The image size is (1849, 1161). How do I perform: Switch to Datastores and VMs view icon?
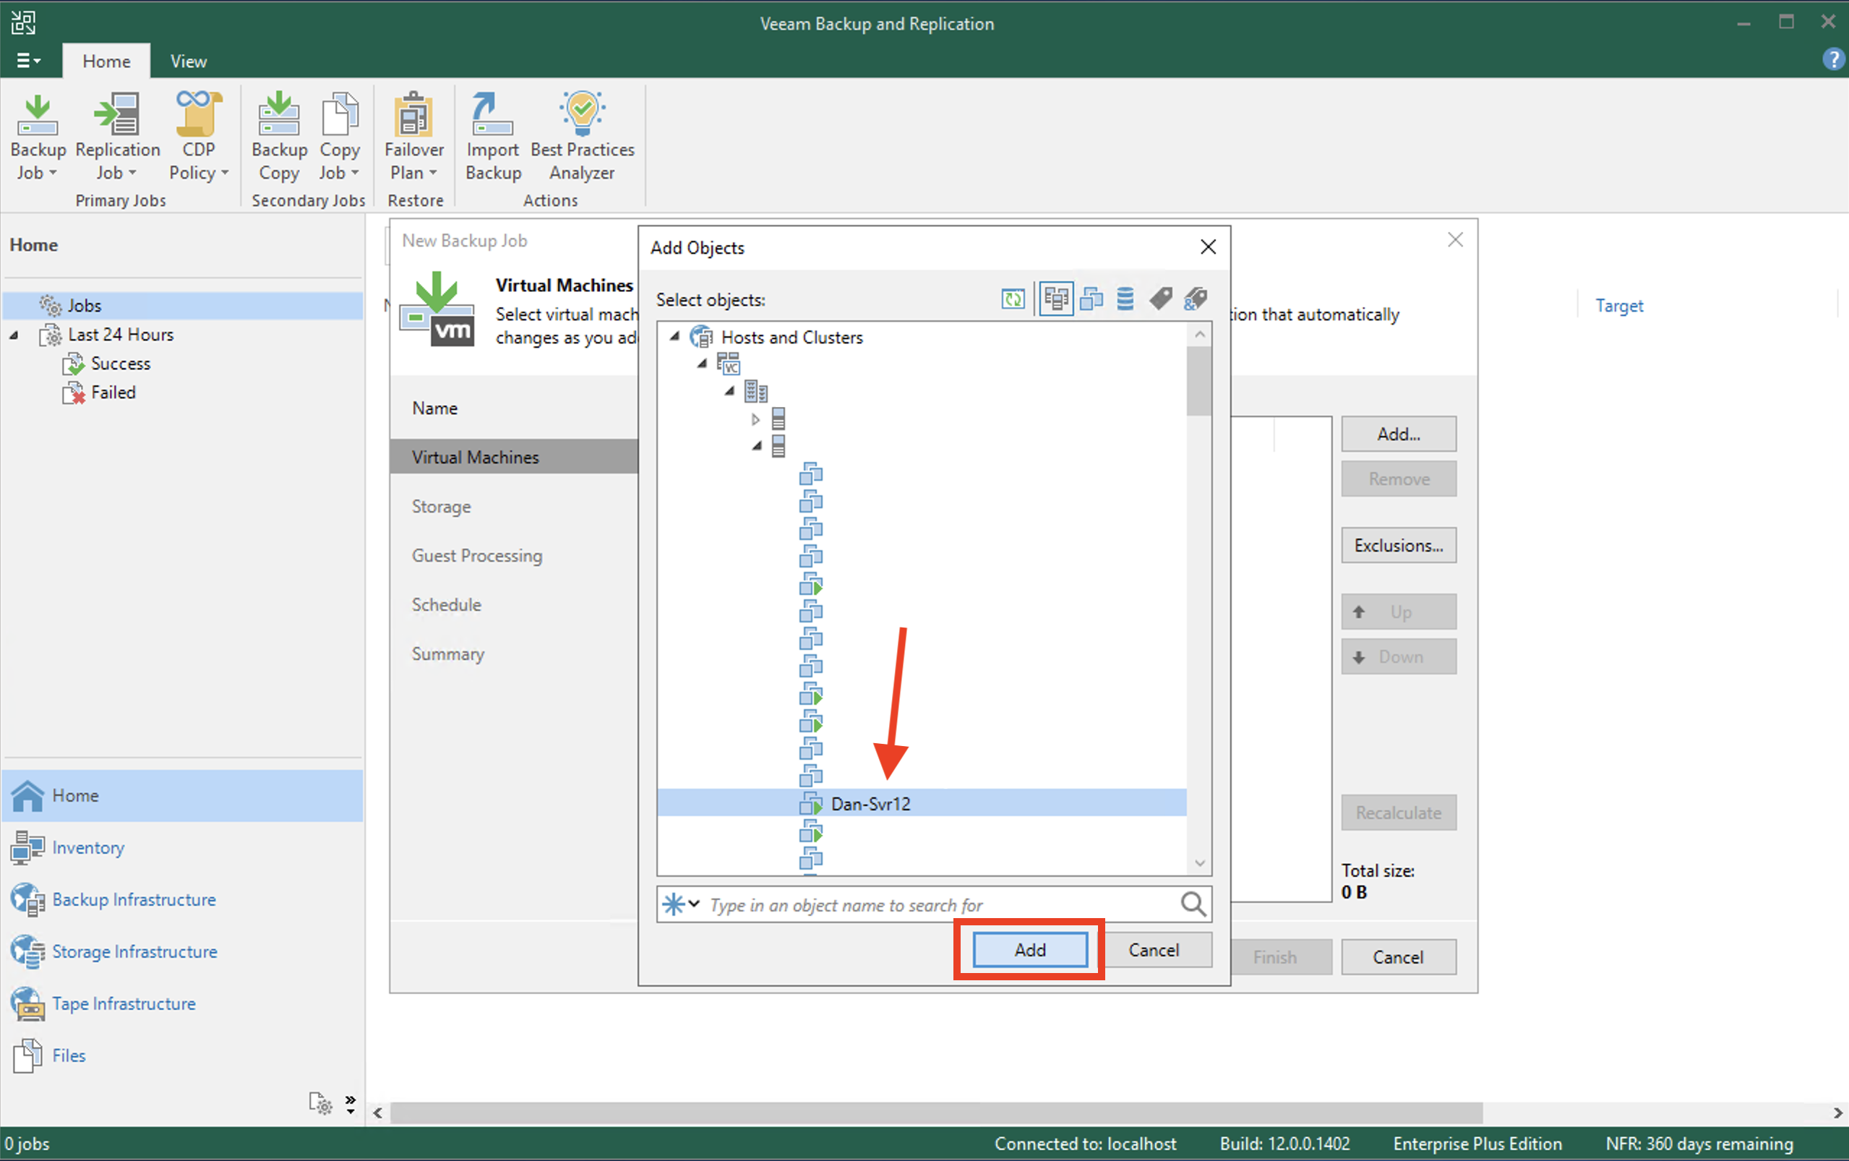[x=1125, y=299]
